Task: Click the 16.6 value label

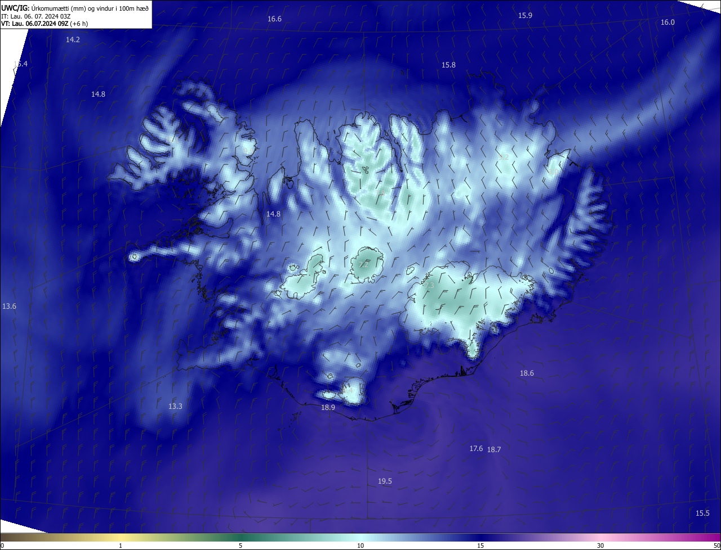Action: pos(274,19)
